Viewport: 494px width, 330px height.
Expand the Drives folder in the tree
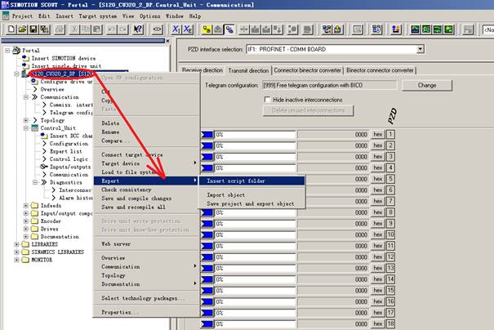click(x=26, y=229)
